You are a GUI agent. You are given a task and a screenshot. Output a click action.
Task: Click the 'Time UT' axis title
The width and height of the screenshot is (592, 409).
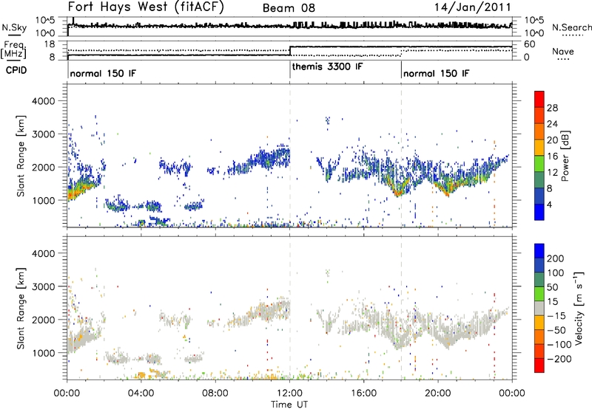point(289,404)
